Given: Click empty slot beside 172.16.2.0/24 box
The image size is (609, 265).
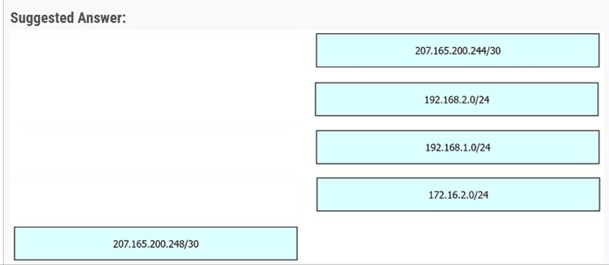Looking at the screenshot, I should tap(155, 195).
